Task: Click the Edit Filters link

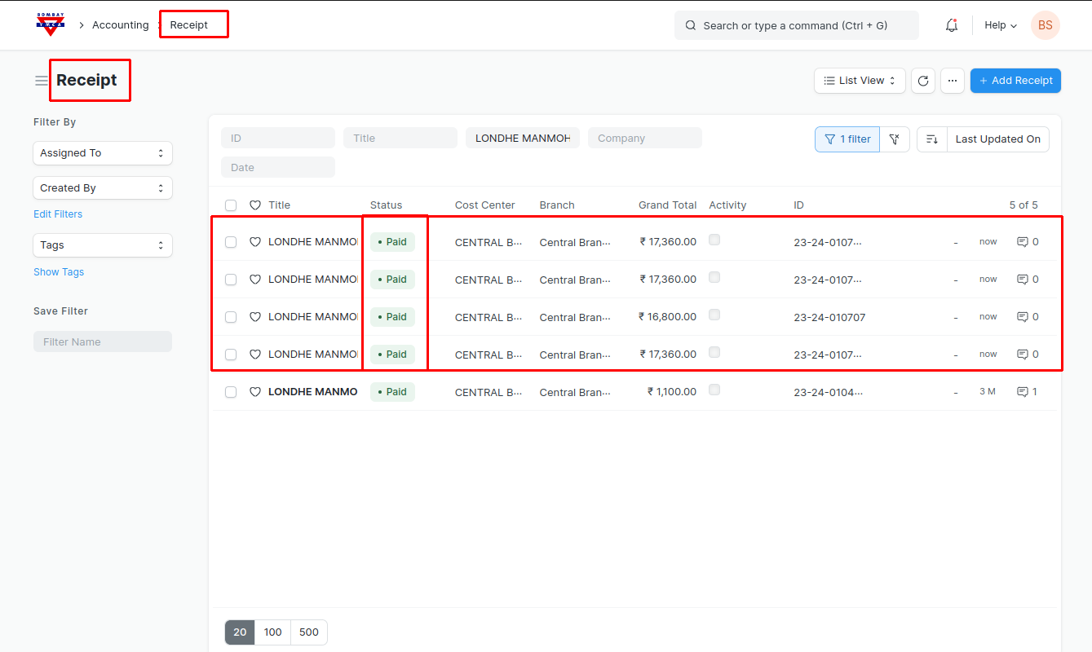Action: point(58,214)
